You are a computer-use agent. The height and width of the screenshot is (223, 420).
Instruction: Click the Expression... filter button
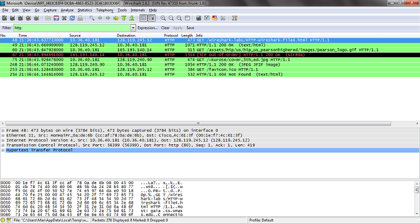click(147, 27)
